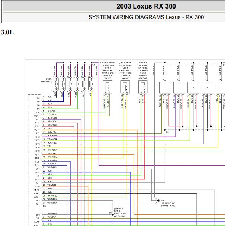
Task: Click the 'KNKR' terminal label
Action: tap(37, 190)
